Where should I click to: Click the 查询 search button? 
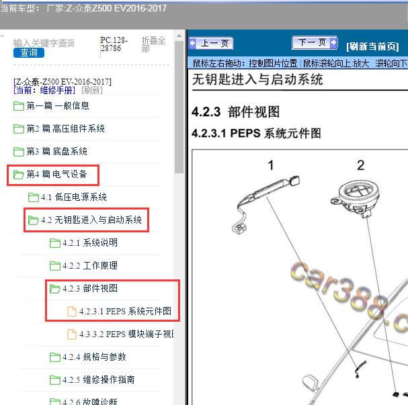29,52
